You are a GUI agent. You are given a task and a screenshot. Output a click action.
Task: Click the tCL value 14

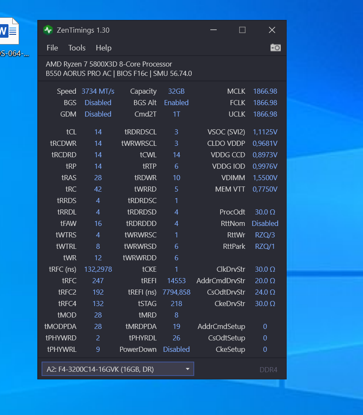(x=98, y=132)
